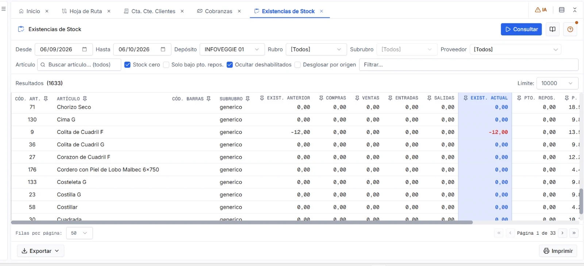The height and width of the screenshot is (266, 584).
Task: Unpin the SALIDAS column
Action: pyautogui.click(x=429, y=98)
